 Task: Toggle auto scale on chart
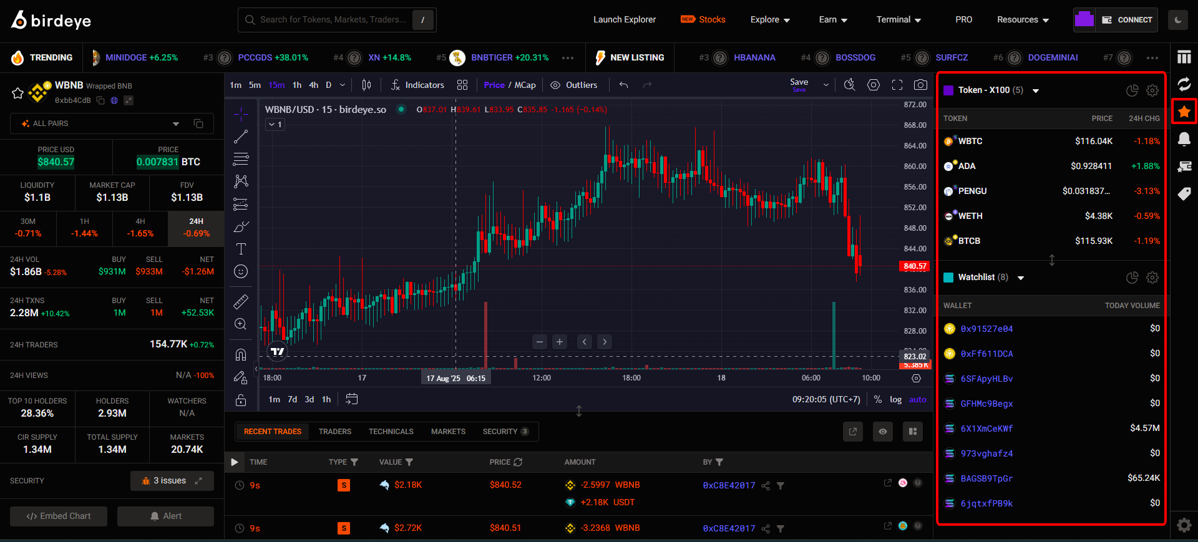click(x=917, y=400)
